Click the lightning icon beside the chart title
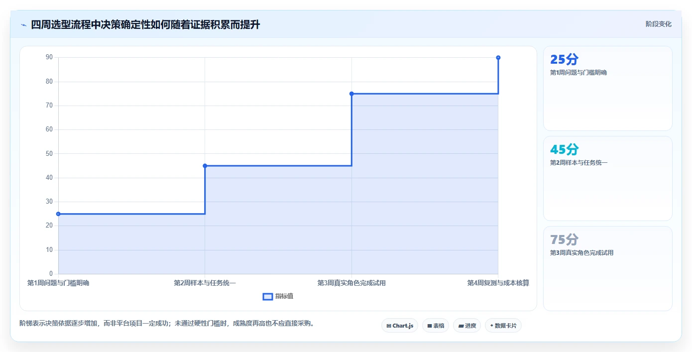 click(23, 25)
